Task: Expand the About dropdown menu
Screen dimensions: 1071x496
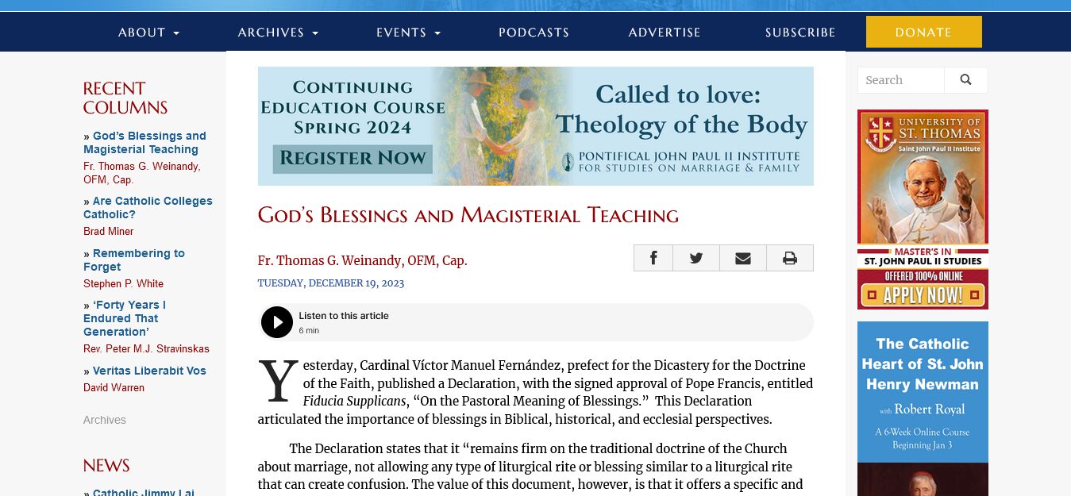Action: (x=149, y=33)
